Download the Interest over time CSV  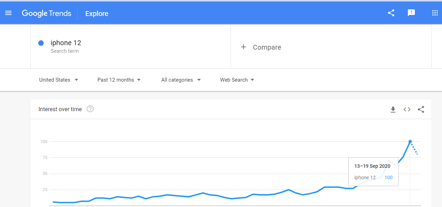point(393,109)
